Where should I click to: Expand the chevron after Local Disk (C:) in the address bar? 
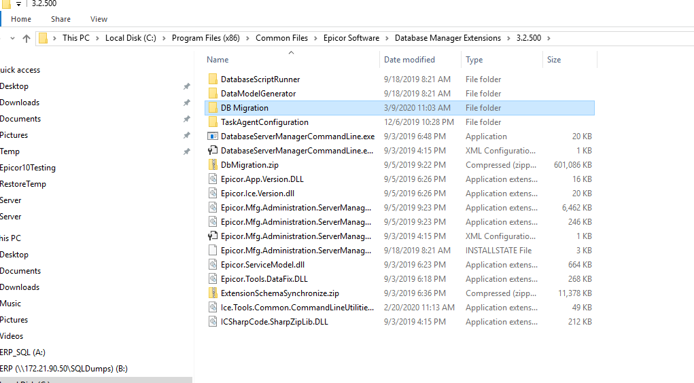click(x=164, y=39)
